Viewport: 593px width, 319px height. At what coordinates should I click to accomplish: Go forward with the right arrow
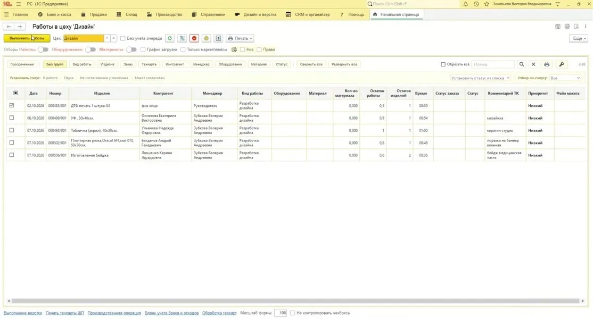click(20, 27)
